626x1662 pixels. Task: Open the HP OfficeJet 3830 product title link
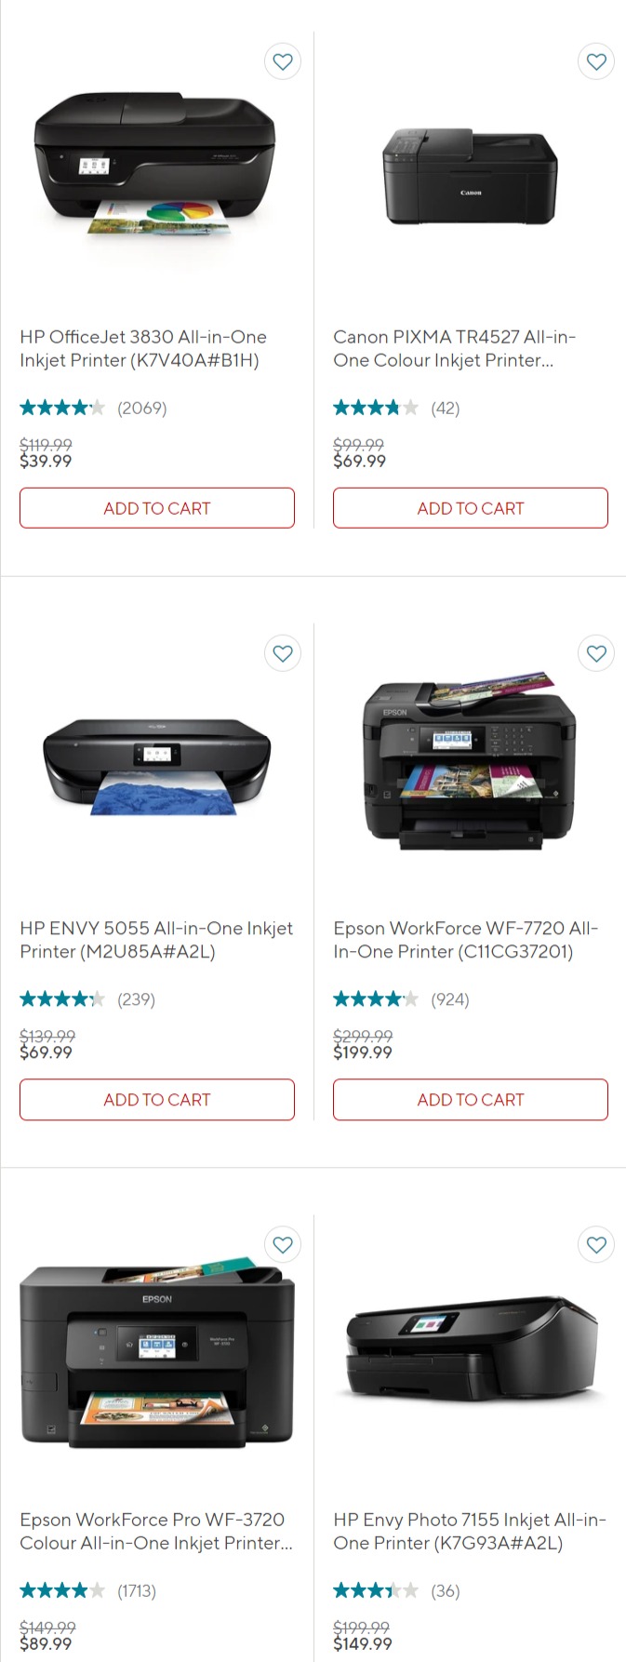(x=143, y=349)
